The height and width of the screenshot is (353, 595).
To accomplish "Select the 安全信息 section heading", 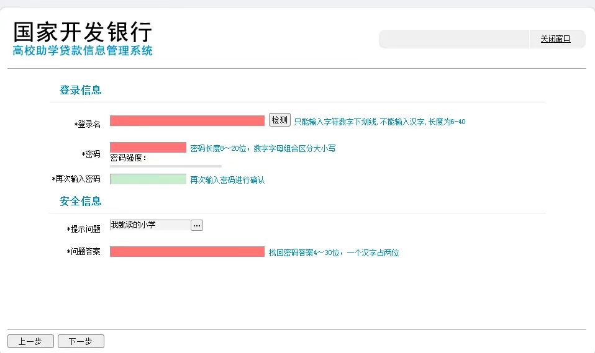I will coord(80,201).
